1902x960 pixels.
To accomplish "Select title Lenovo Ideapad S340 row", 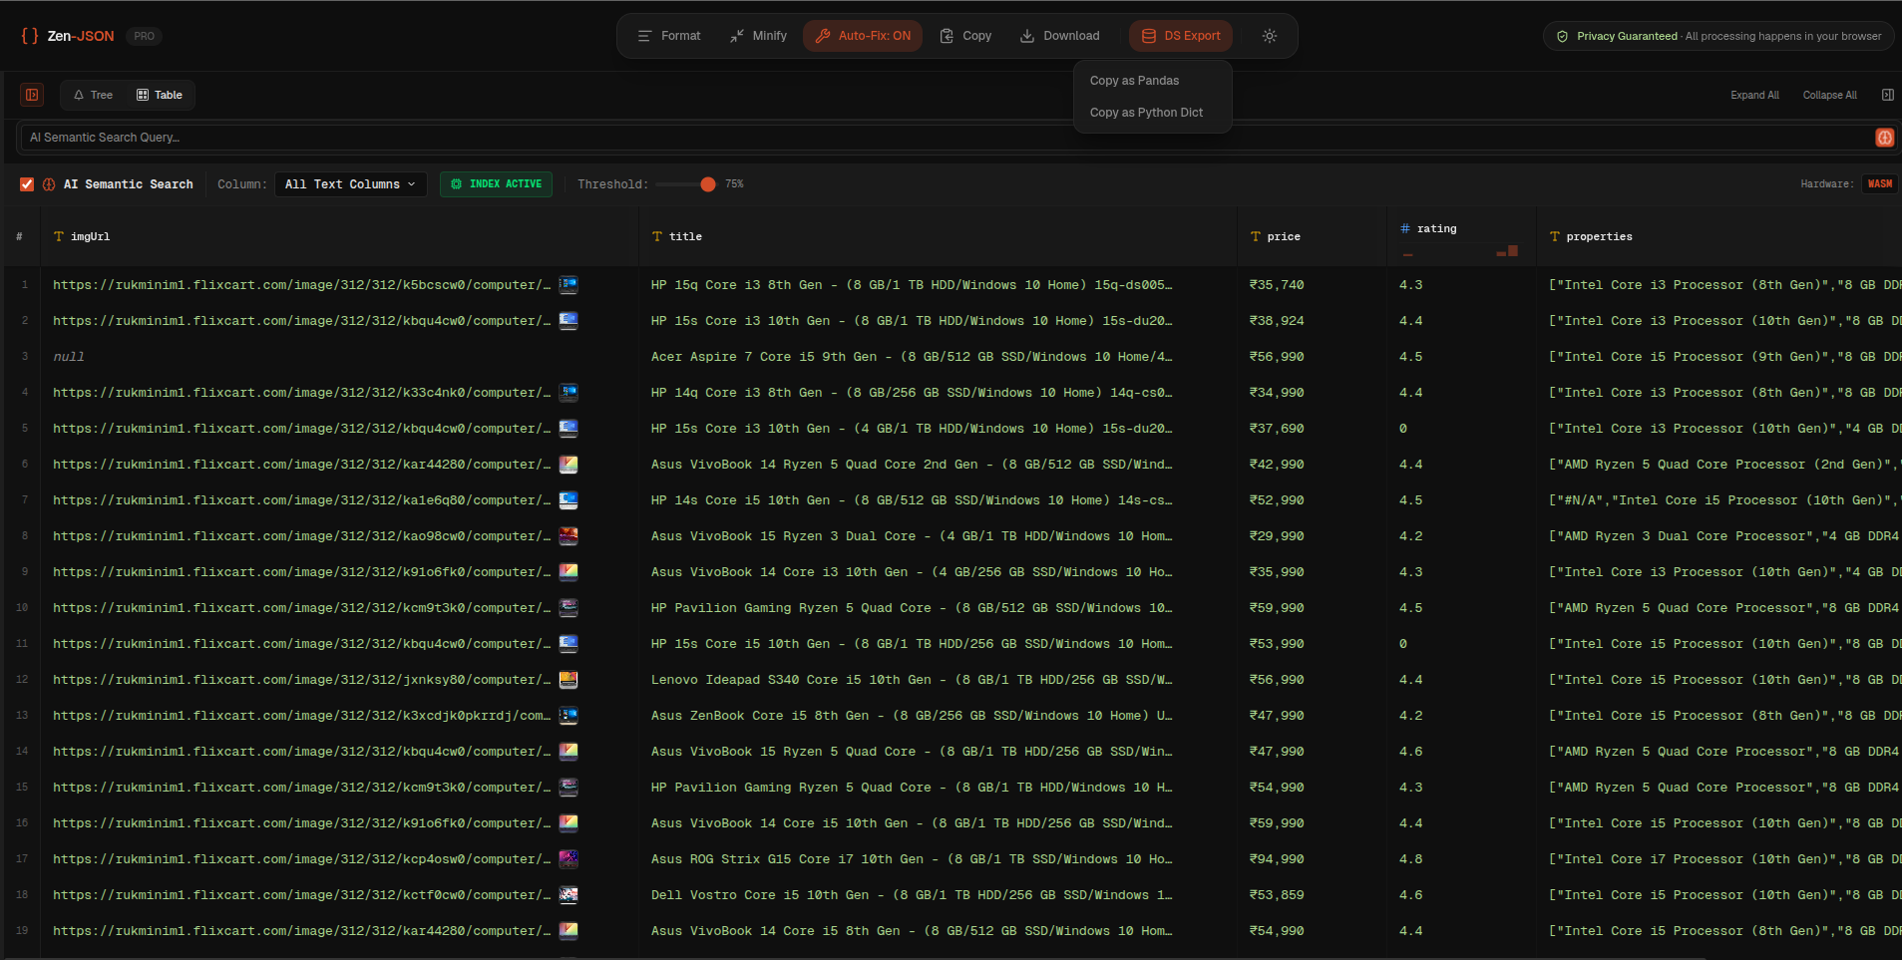I will 912,680.
